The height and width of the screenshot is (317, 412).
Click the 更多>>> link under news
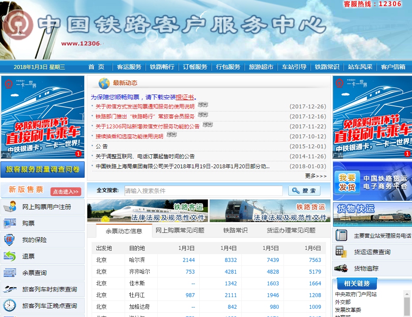point(316,176)
